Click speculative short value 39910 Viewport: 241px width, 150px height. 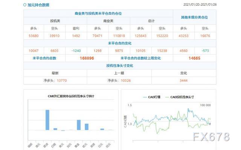54,36
